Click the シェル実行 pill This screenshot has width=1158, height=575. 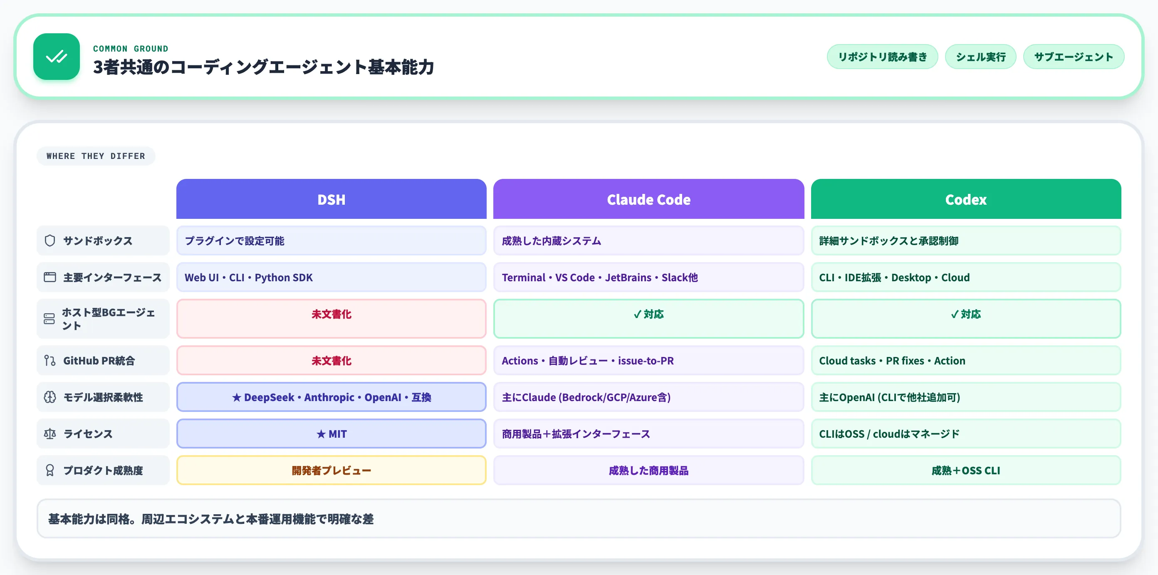pyautogui.click(x=980, y=57)
